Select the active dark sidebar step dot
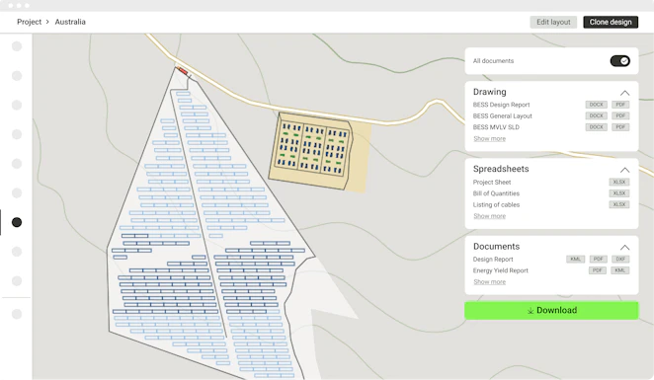The width and height of the screenshot is (654, 380). coord(17,222)
